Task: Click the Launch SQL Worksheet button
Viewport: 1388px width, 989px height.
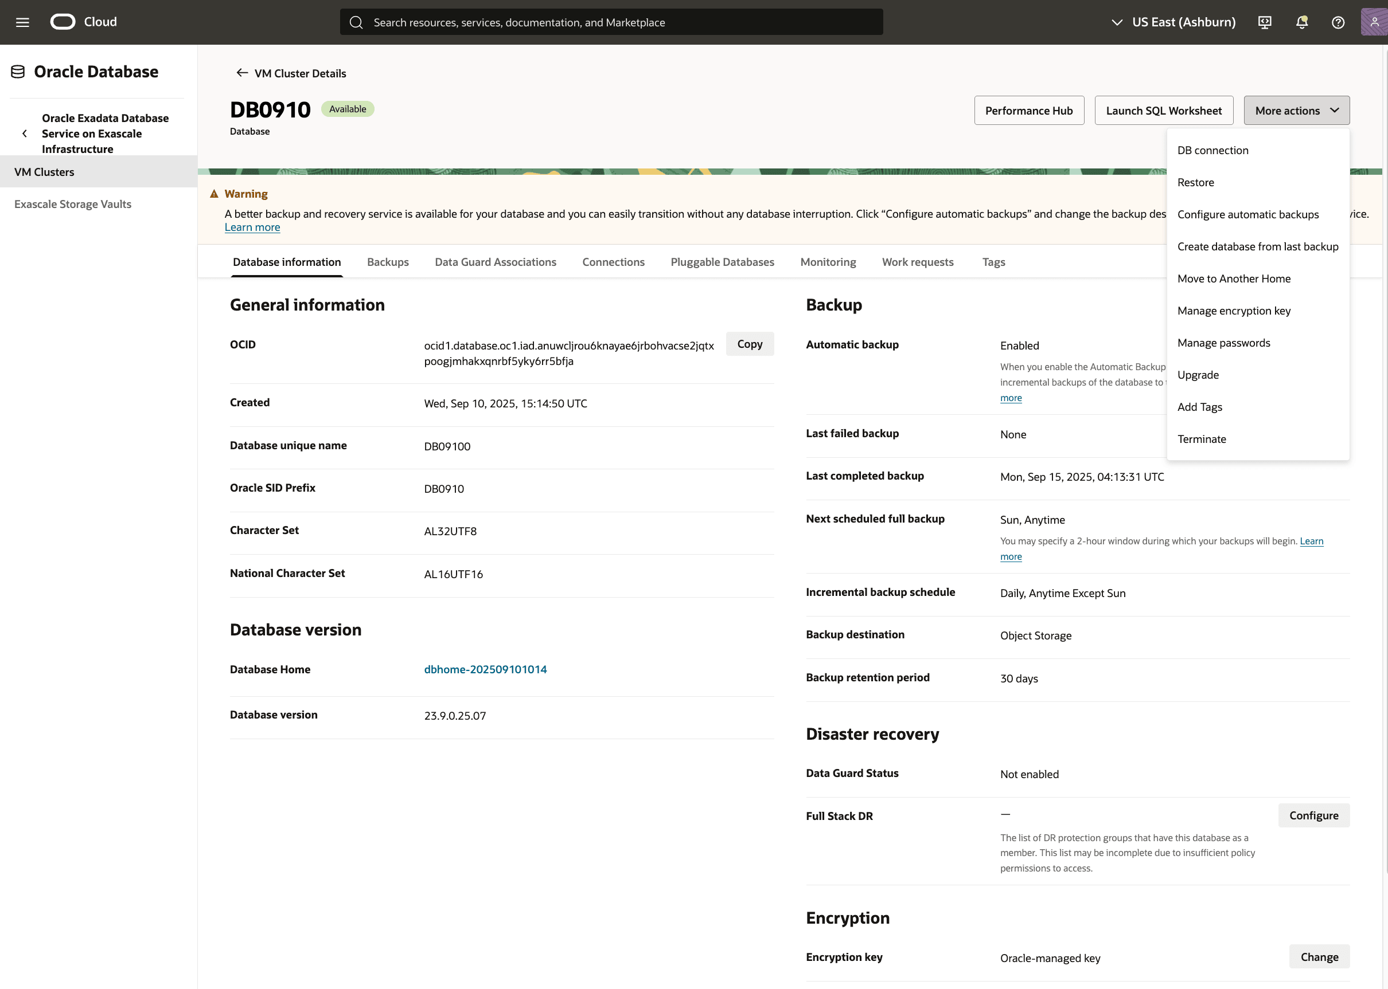Action: pos(1163,110)
